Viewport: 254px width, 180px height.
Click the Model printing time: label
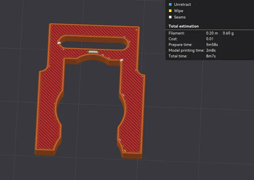(x=186, y=50)
